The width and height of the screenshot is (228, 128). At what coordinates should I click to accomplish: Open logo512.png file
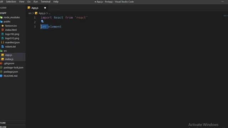[x=12, y=38]
